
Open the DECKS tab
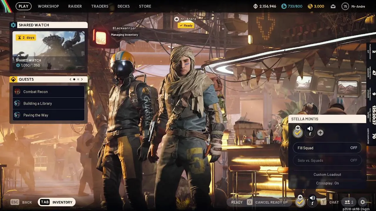(123, 6)
